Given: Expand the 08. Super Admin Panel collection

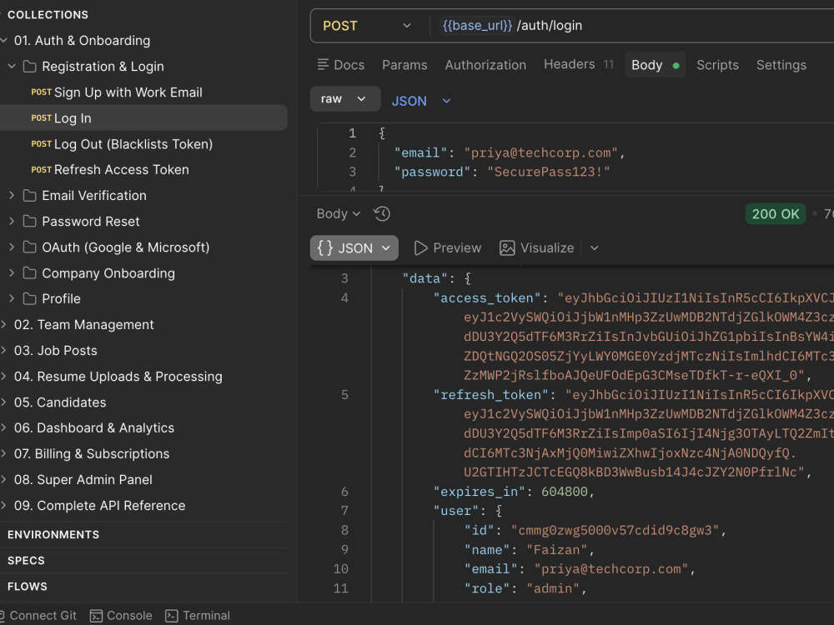Looking at the screenshot, I should (4, 480).
